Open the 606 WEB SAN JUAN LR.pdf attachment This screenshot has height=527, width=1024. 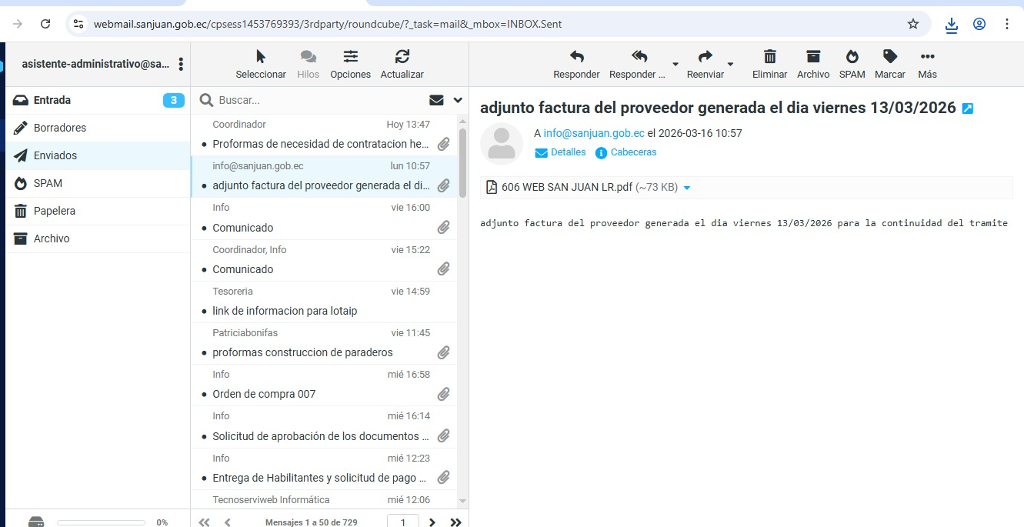(566, 187)
